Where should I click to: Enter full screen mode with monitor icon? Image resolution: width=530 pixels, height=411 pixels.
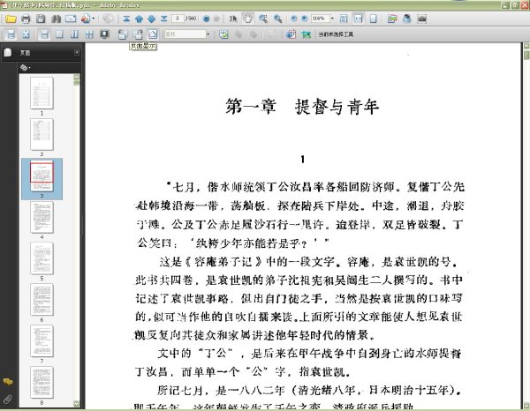[104, 34]
